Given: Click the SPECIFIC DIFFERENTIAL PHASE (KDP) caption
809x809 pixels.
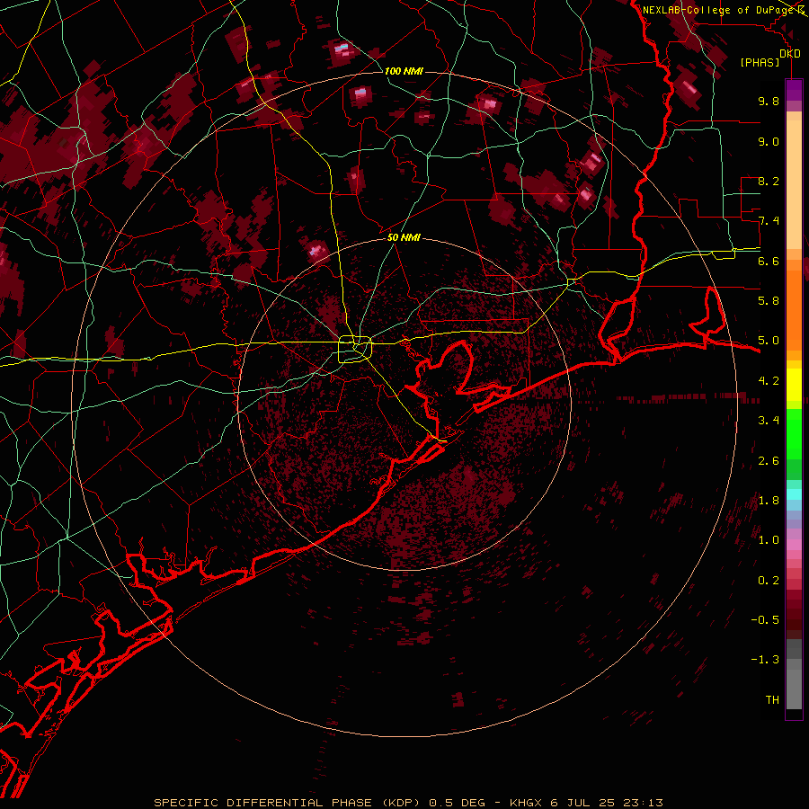Looking at the screenshot, I should (289, 803).
